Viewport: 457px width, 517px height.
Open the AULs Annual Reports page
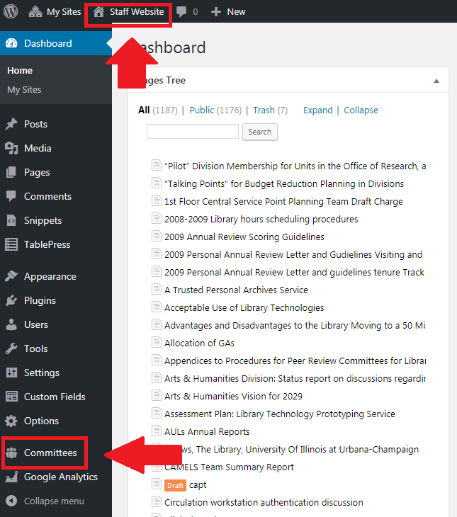click(206, 431)
